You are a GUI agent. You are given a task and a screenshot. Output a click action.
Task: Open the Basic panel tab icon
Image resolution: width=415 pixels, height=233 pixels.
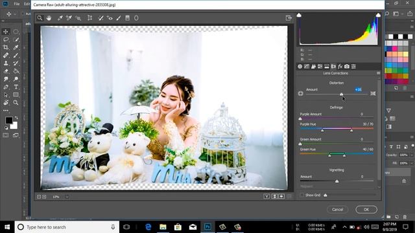pyautogui.click(x=300, y=66)
